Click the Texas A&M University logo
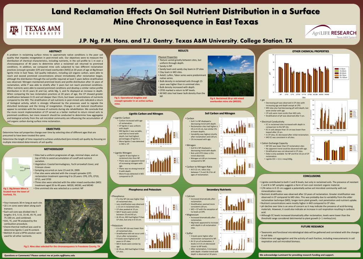Viewport: 363px width, 259px height. [35, 30]
